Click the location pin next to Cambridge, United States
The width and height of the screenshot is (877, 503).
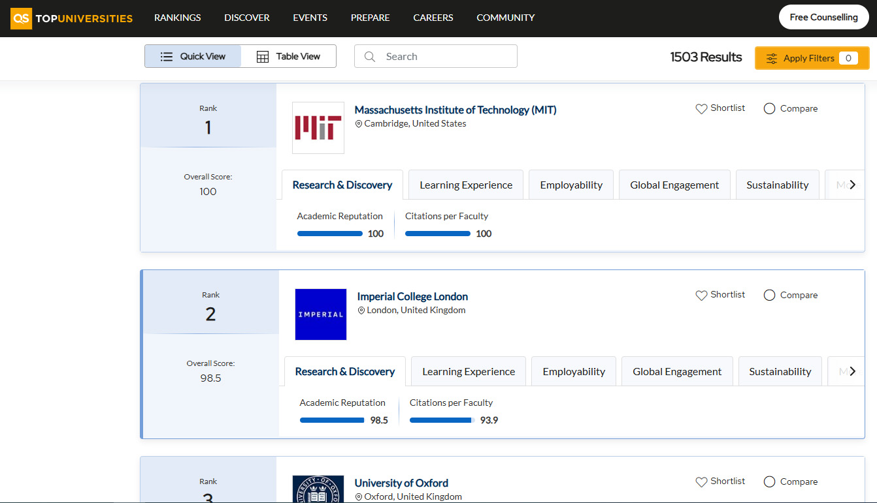359,124
